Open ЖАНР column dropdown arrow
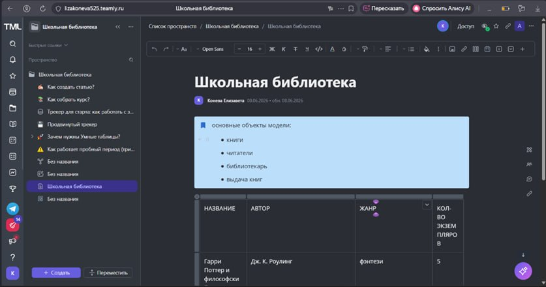Screen dimensions: 546x287 pyautogui.click(x=427, y=205)
